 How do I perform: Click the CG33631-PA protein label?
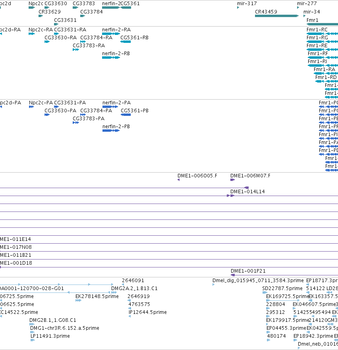(x=70, y=103)
